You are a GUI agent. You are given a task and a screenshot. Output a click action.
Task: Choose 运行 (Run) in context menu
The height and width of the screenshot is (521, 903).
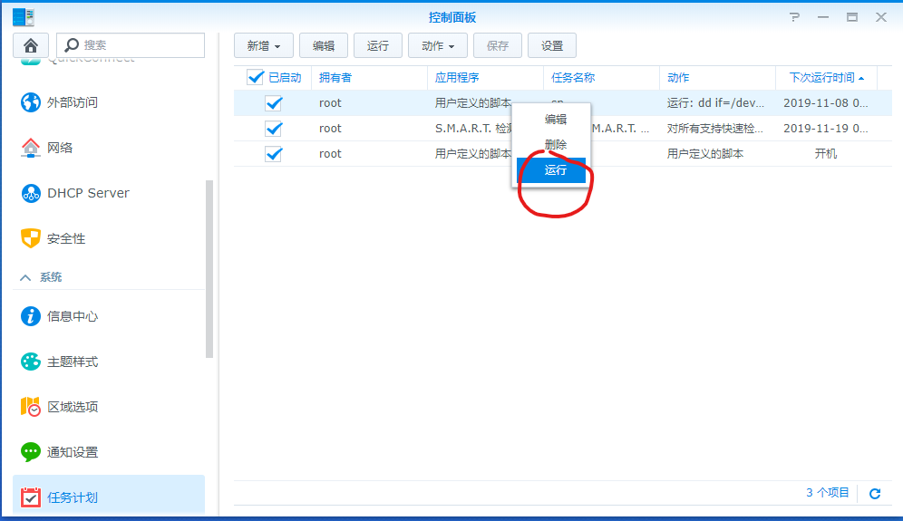(551, 170)
